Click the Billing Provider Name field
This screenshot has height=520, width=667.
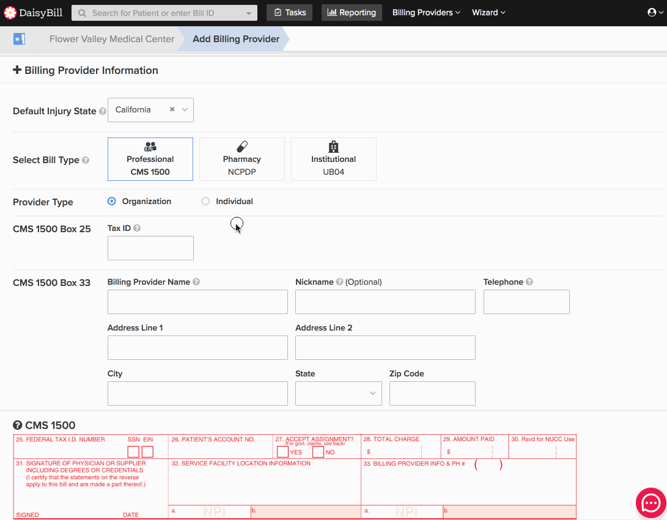coord(198,302)
